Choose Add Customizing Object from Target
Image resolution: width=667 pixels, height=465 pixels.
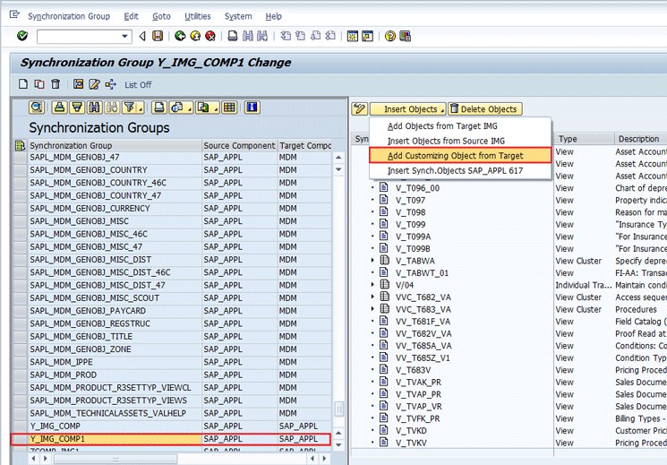coord(456,155)
